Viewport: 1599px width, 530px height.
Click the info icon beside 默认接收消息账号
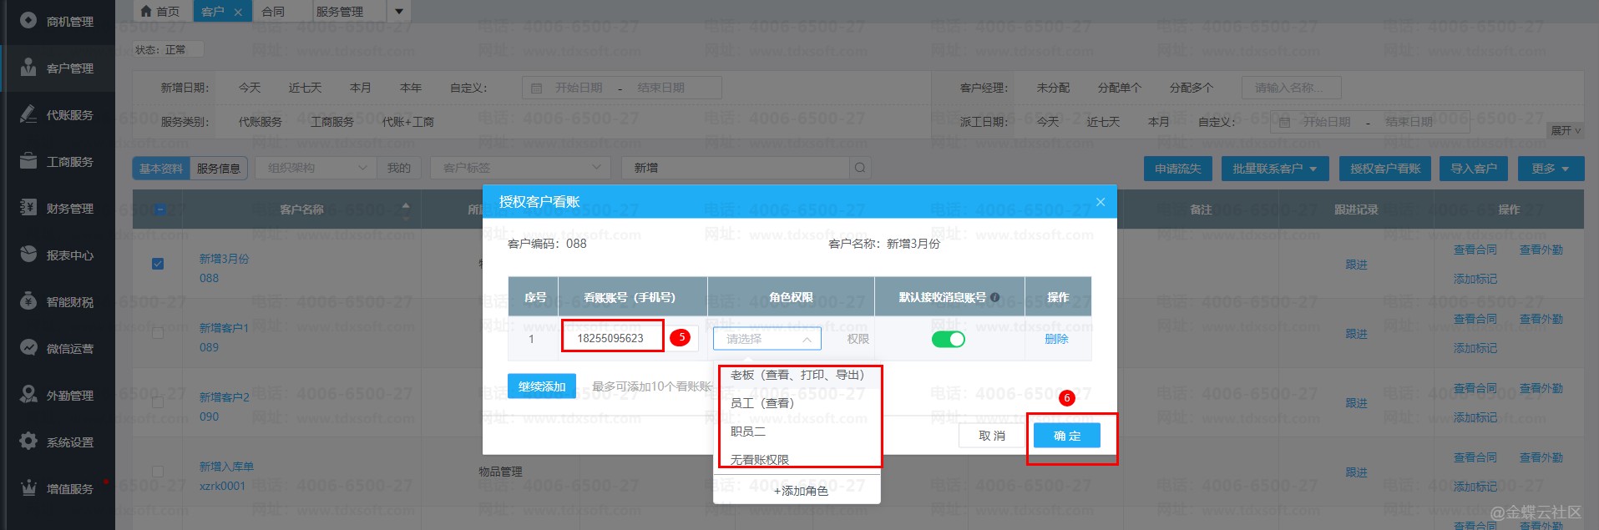tap(994, 297)
